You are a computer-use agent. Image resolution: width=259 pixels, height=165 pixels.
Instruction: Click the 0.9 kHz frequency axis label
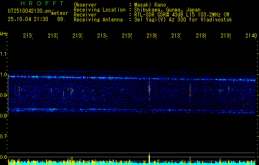click(x=3, y=95)
